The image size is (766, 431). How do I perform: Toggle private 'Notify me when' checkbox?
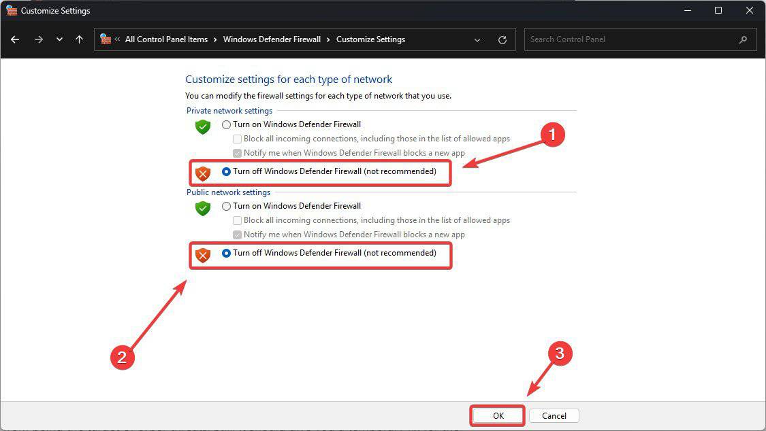click(x=238, y=153)
